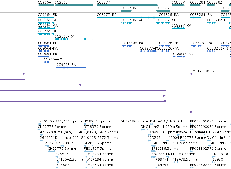231x169 pixels.
Task: Select protein CG33281-PA
Action: pyautogui.click(x=201, y=43)
